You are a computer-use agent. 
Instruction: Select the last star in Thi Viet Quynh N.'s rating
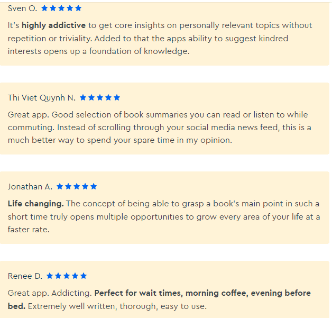coord(117,98)
